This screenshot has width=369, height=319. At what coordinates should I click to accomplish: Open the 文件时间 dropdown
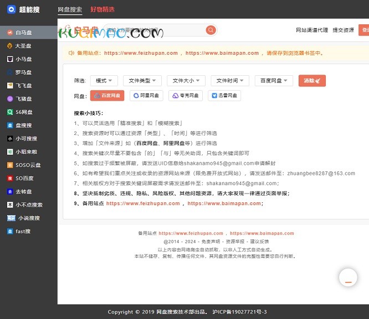click(230, 81)
